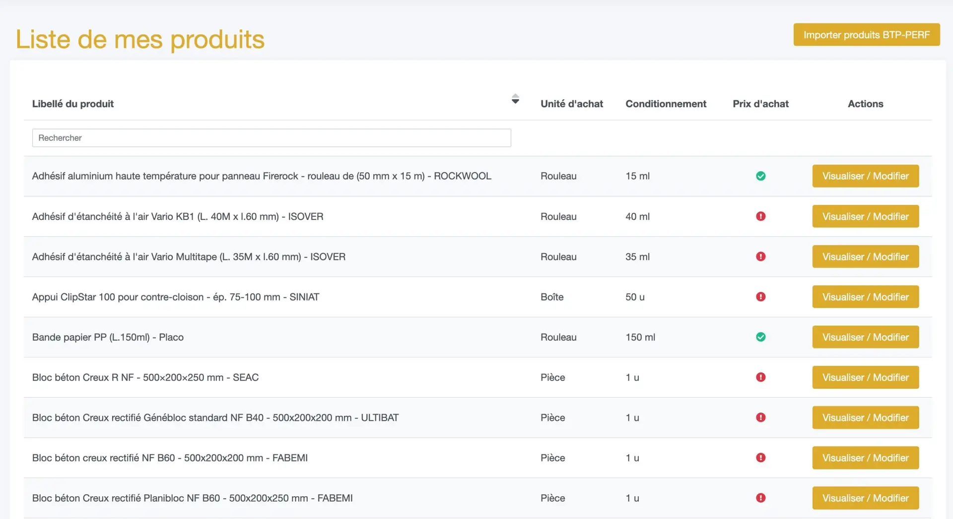
Task: Click the green price check for ROCKWOOL adhesive
Action: (x=760, y=176)
